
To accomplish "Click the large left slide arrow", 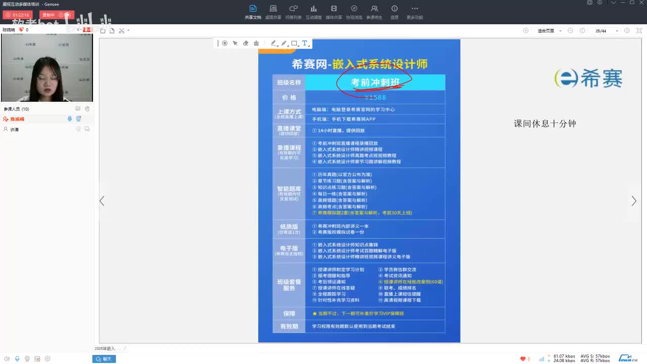I will pyautogui.click(x=102, y=201).
